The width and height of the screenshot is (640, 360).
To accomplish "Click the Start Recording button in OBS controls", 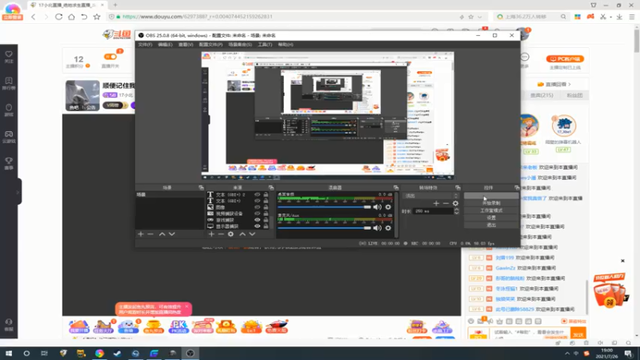I will [491, 203].
